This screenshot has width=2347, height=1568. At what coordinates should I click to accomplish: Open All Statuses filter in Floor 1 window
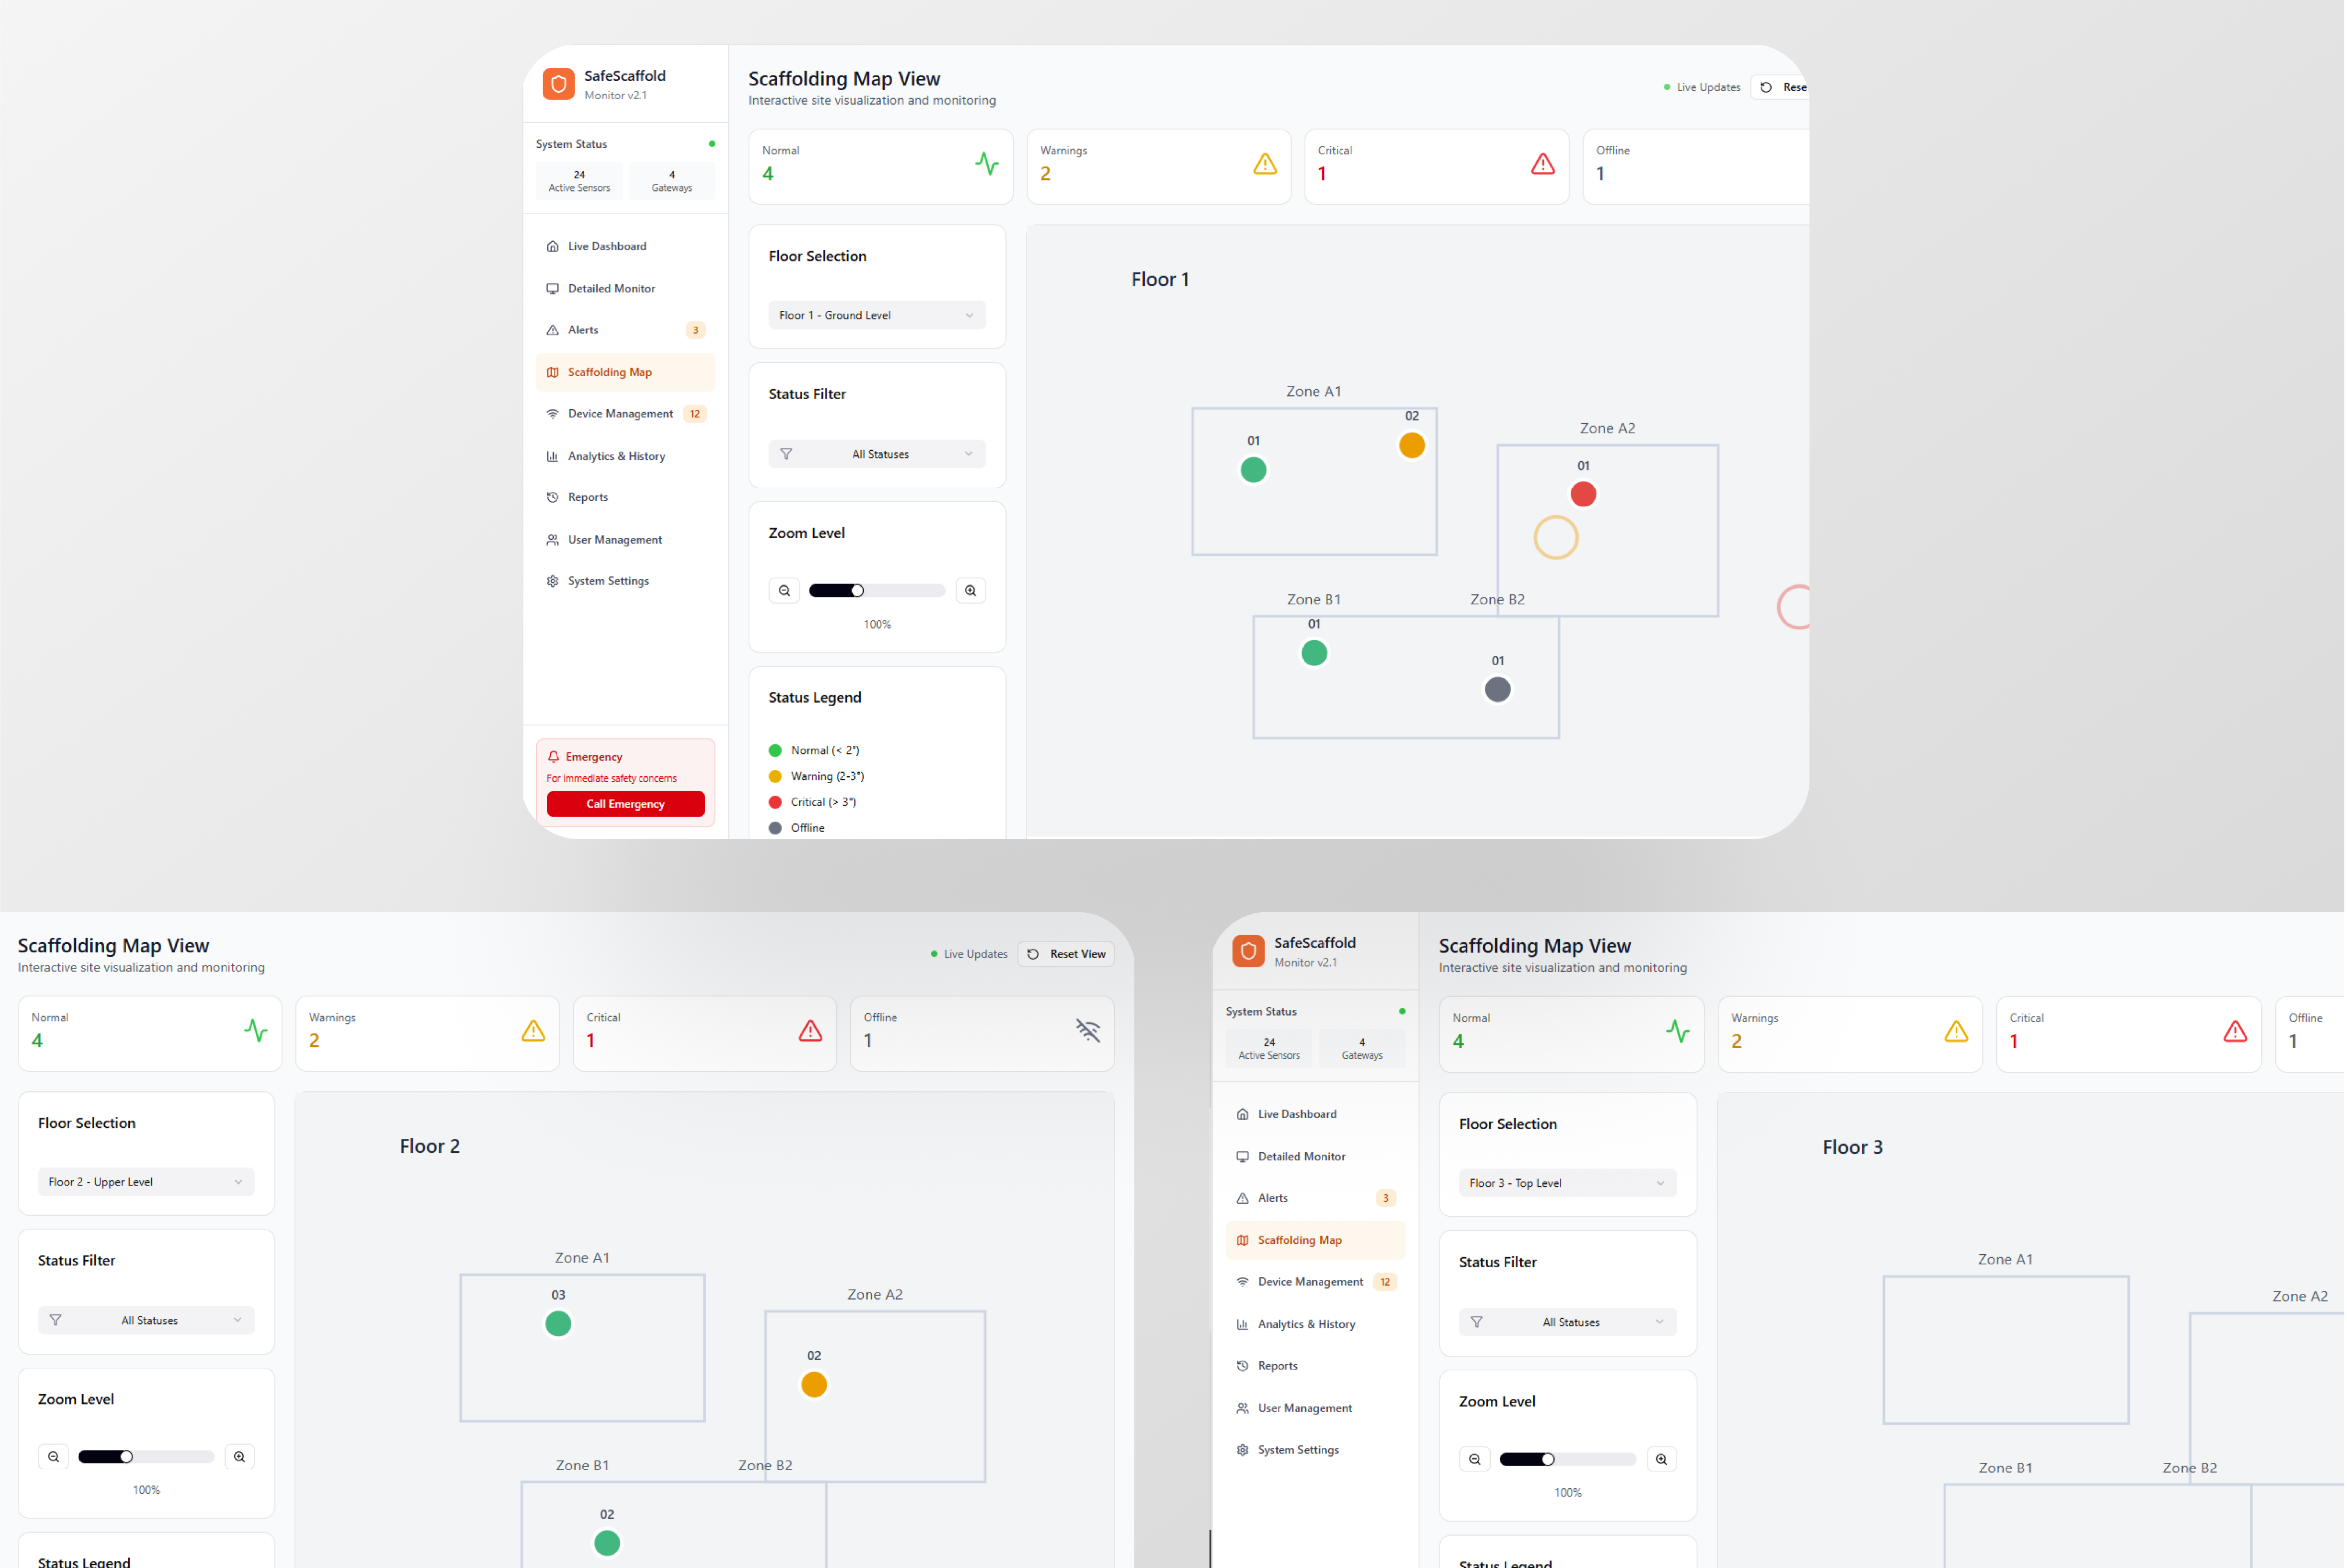click(x=878, y=454)
